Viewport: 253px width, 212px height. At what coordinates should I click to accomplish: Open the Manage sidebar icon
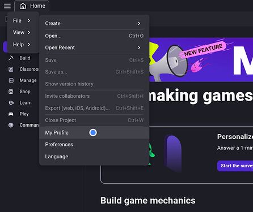coord(11,80)
